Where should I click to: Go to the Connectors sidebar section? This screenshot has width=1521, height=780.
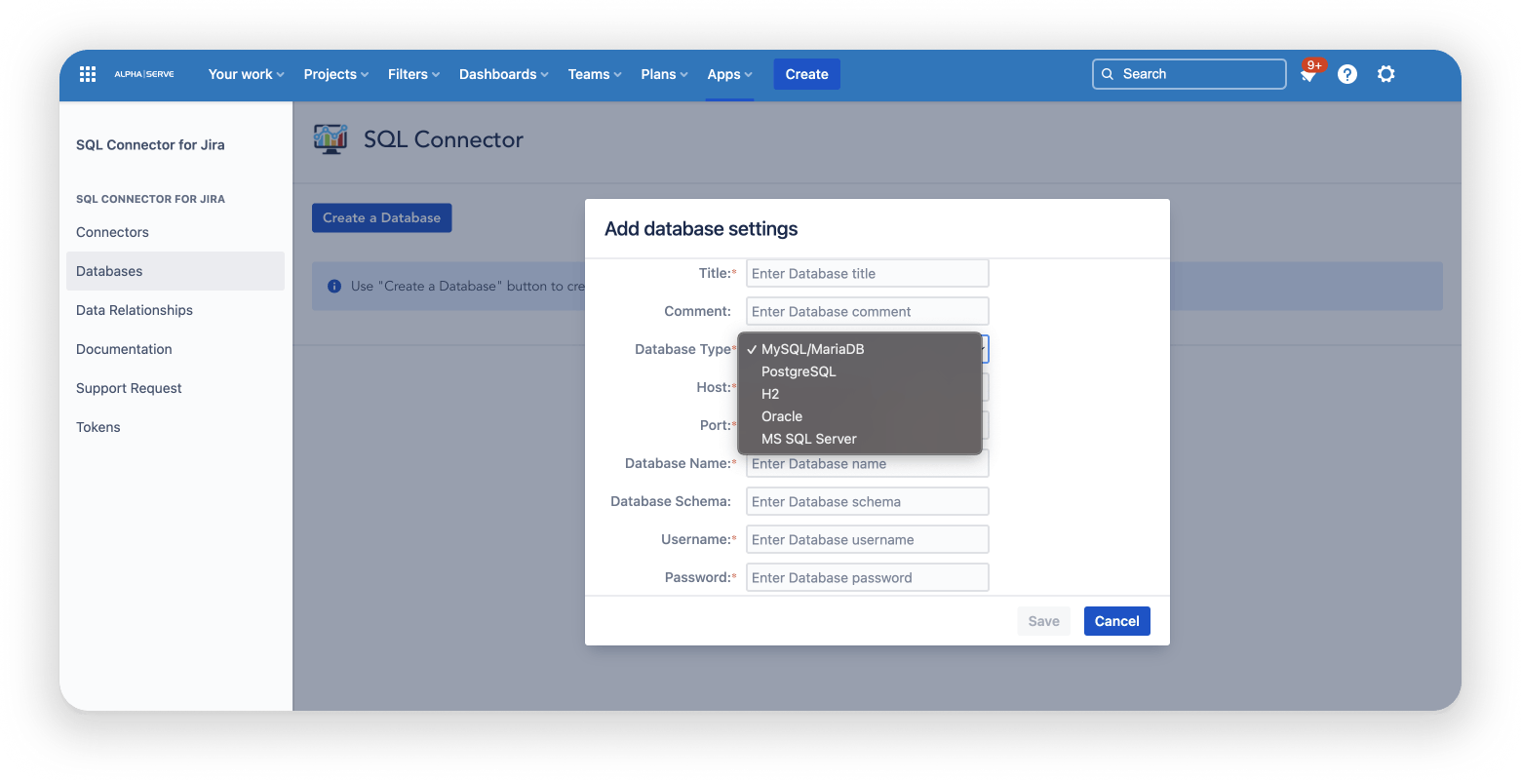pos(112,232)
